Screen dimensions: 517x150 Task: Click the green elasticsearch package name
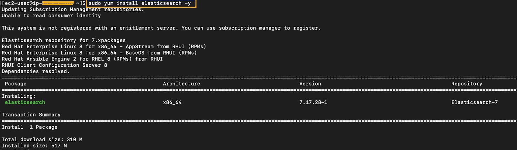point(25,102)
